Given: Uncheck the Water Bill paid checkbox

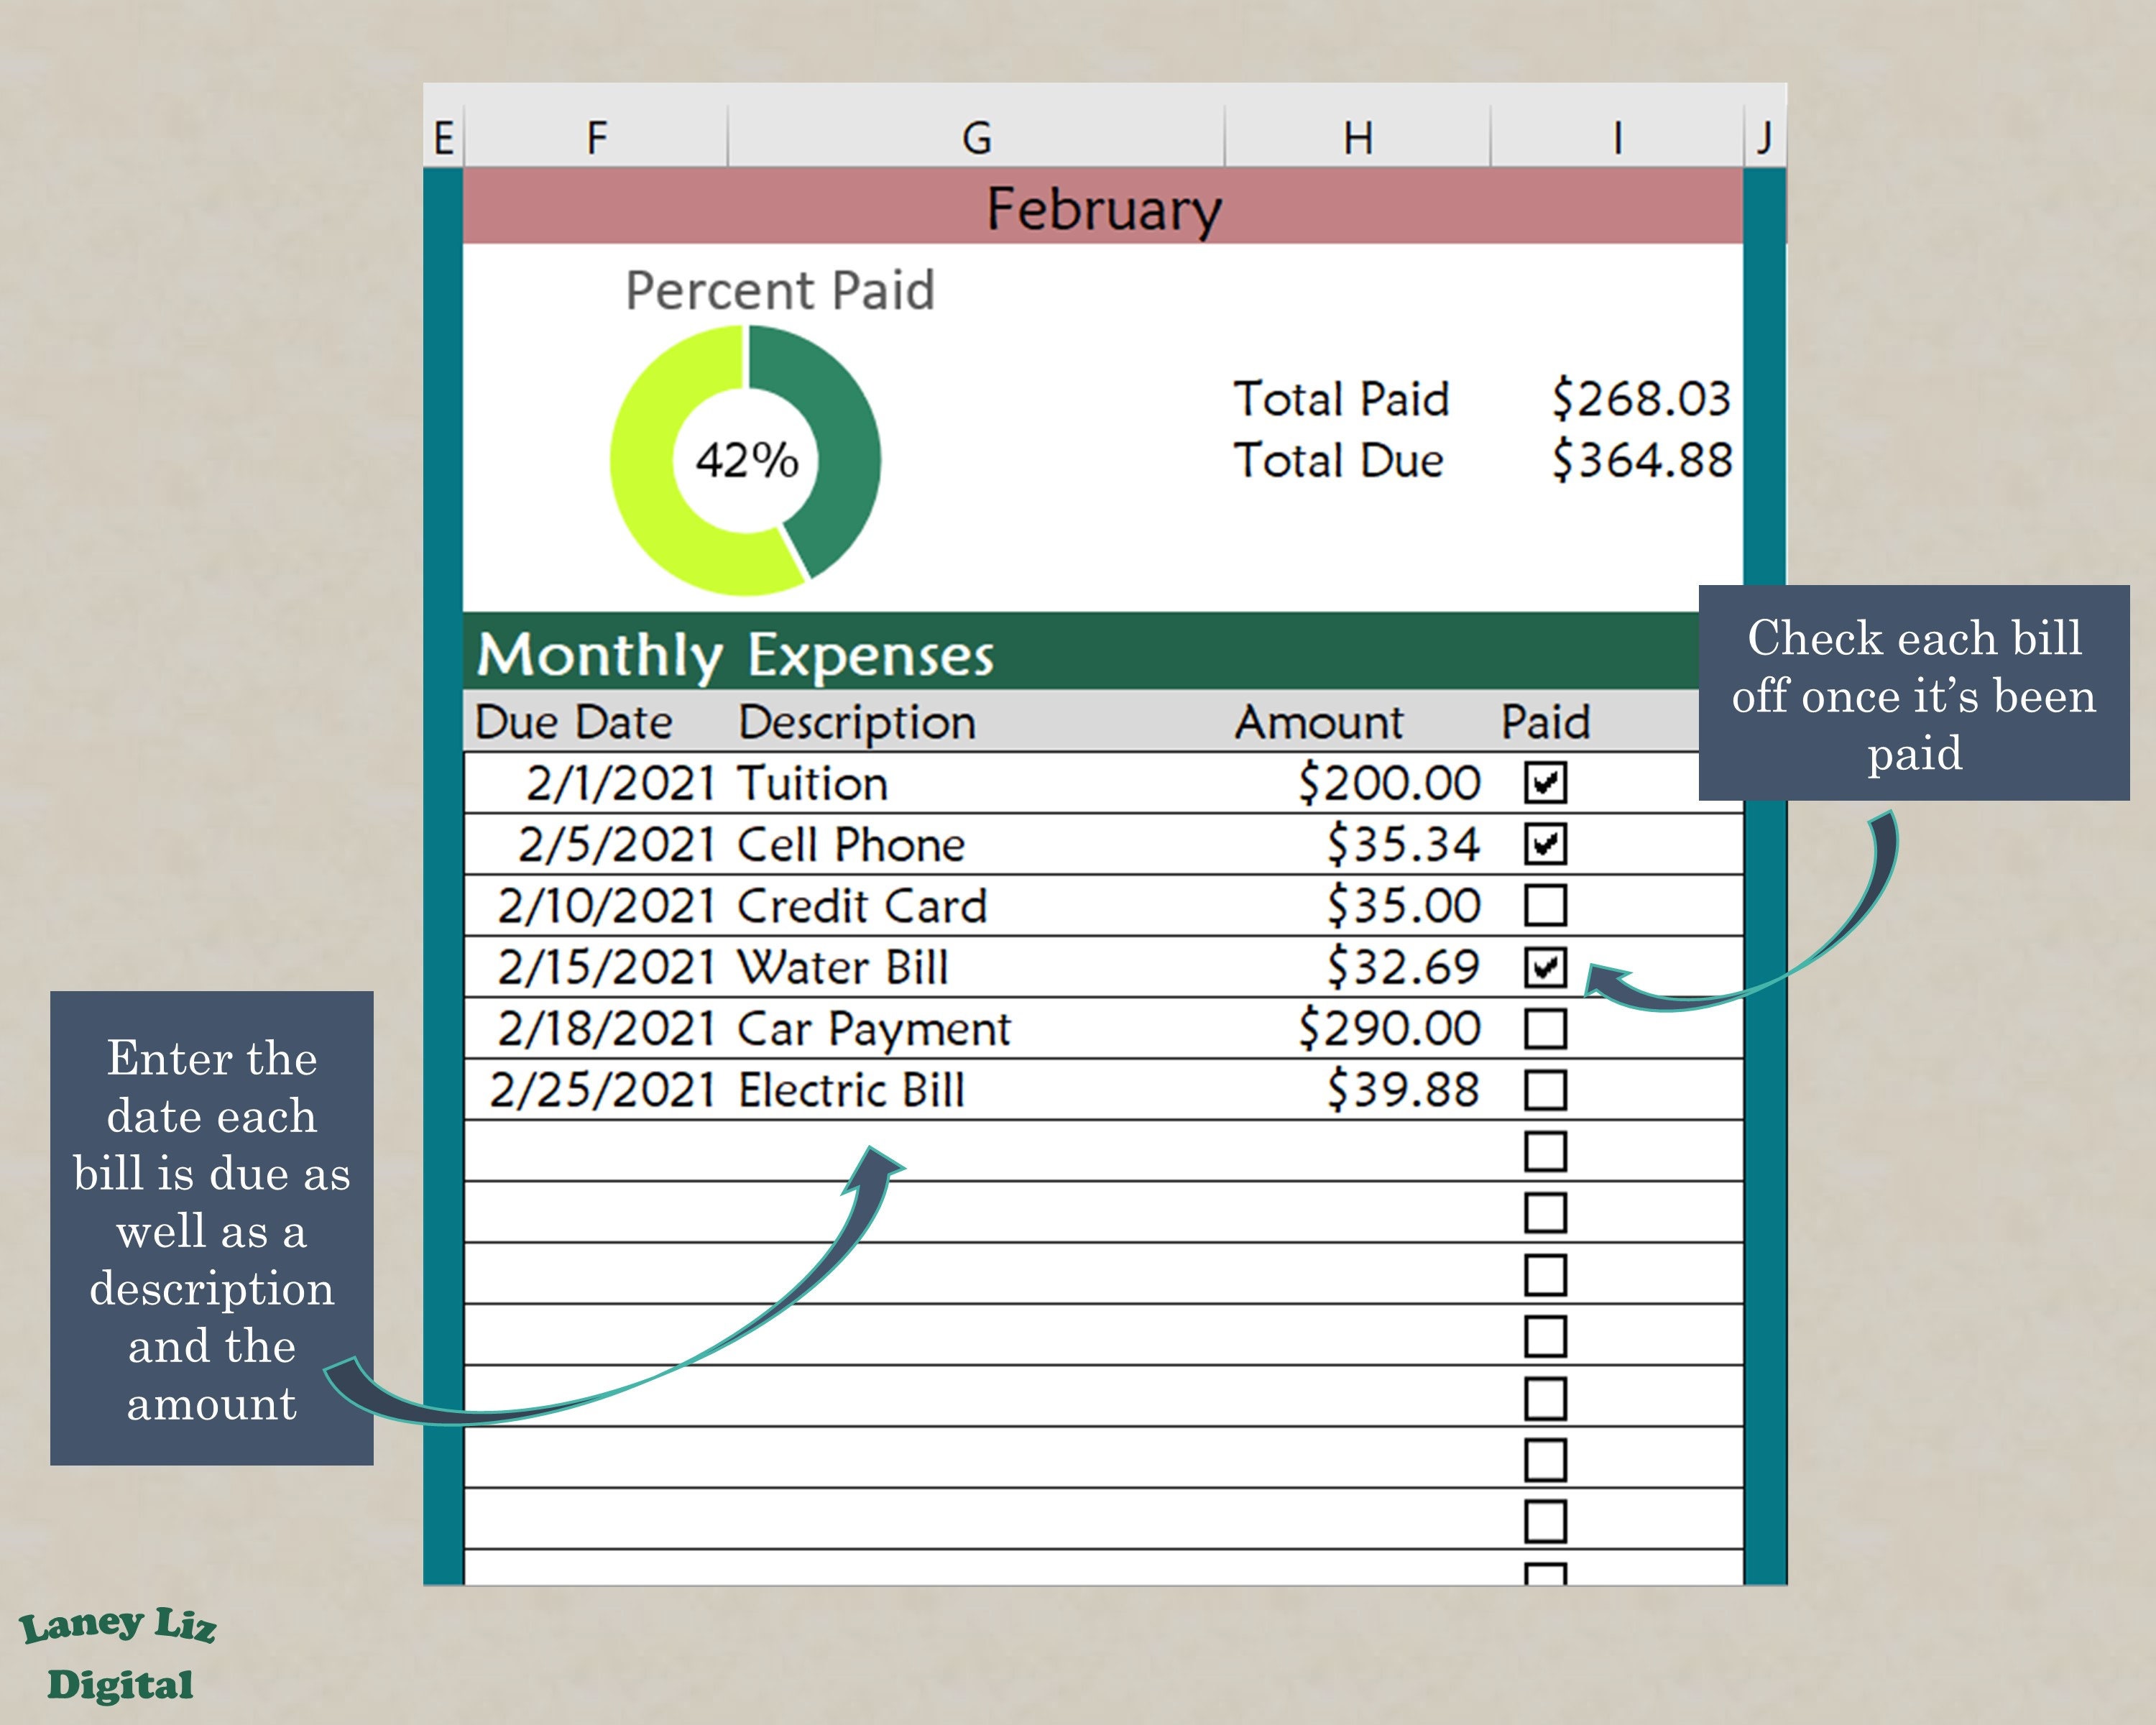Looking at the screenshot, I should (x=1545, y=967).
